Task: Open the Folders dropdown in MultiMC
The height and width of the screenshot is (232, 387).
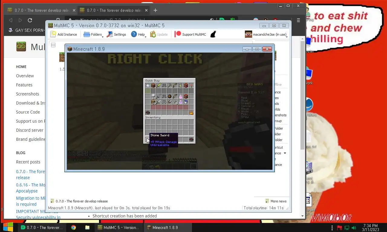Action: [x=93, y=34]
